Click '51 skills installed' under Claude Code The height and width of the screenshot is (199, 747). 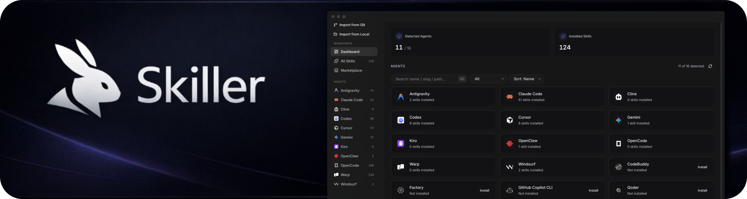[531, 100]
